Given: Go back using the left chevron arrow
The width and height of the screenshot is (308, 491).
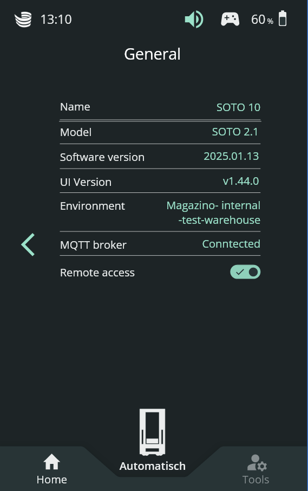Looking at the screenshot, I should click(28, 244).
